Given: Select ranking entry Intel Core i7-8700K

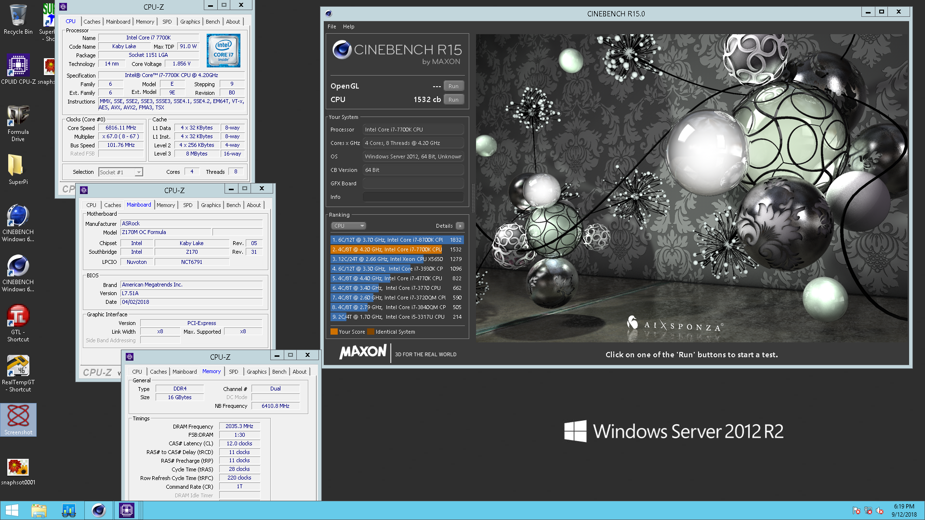Looking at the screenshot, I should pos(396,240).
